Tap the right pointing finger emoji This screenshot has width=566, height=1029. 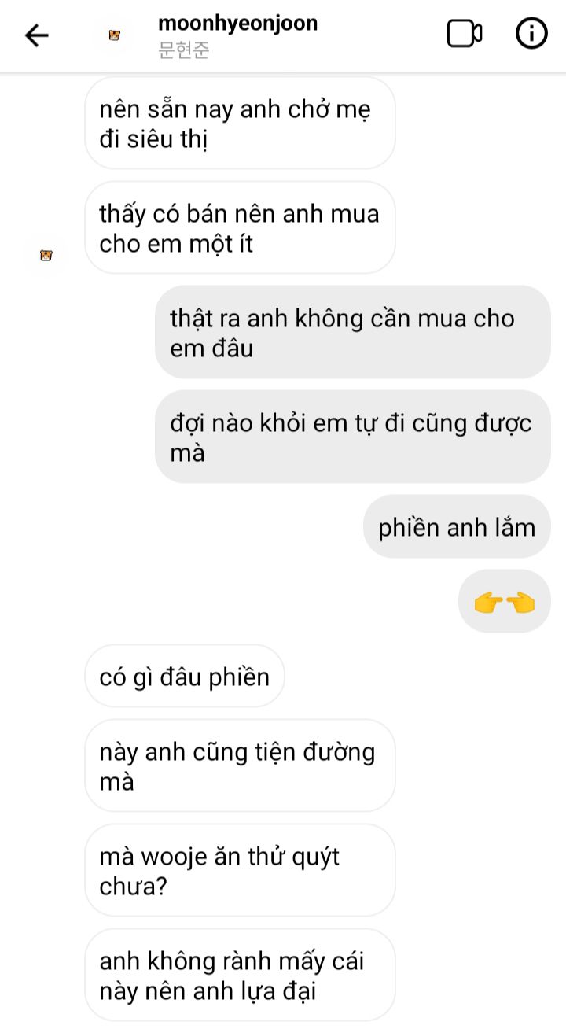(489, 603)
